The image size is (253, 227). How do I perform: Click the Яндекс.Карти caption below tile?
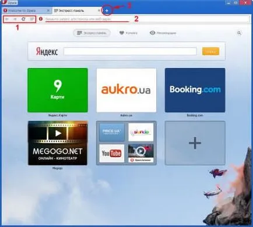pos(58,115)
